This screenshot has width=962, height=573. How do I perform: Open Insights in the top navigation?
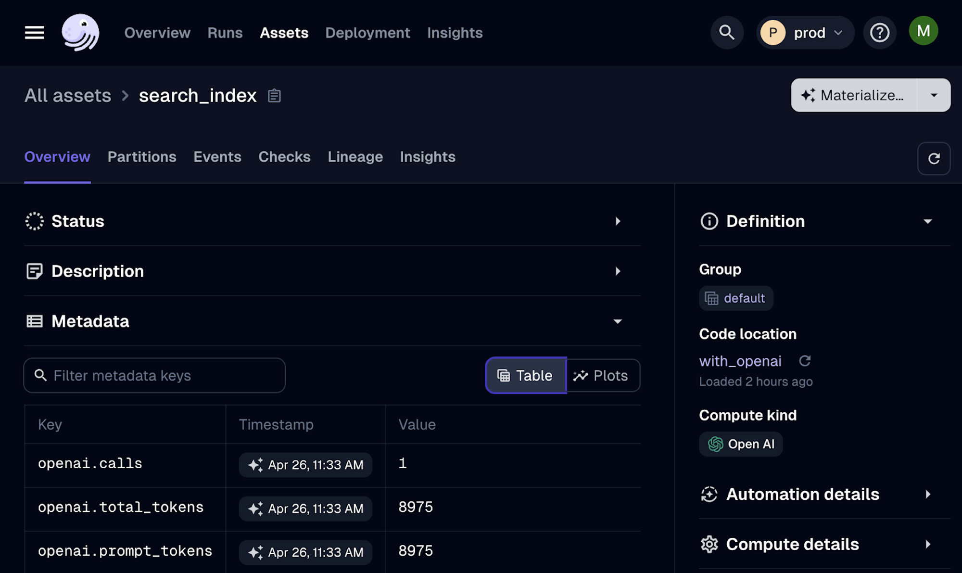[455, 33]
